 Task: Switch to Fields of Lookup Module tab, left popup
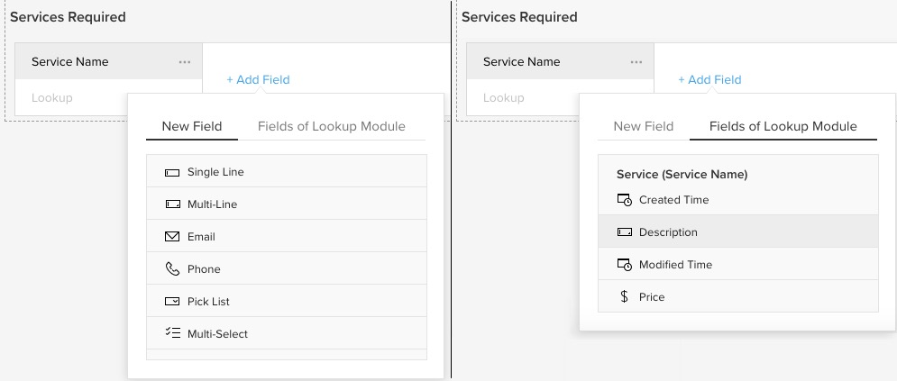tap(331, 127)
